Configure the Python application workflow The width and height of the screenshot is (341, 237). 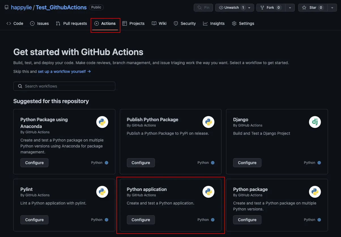(141, 220)
